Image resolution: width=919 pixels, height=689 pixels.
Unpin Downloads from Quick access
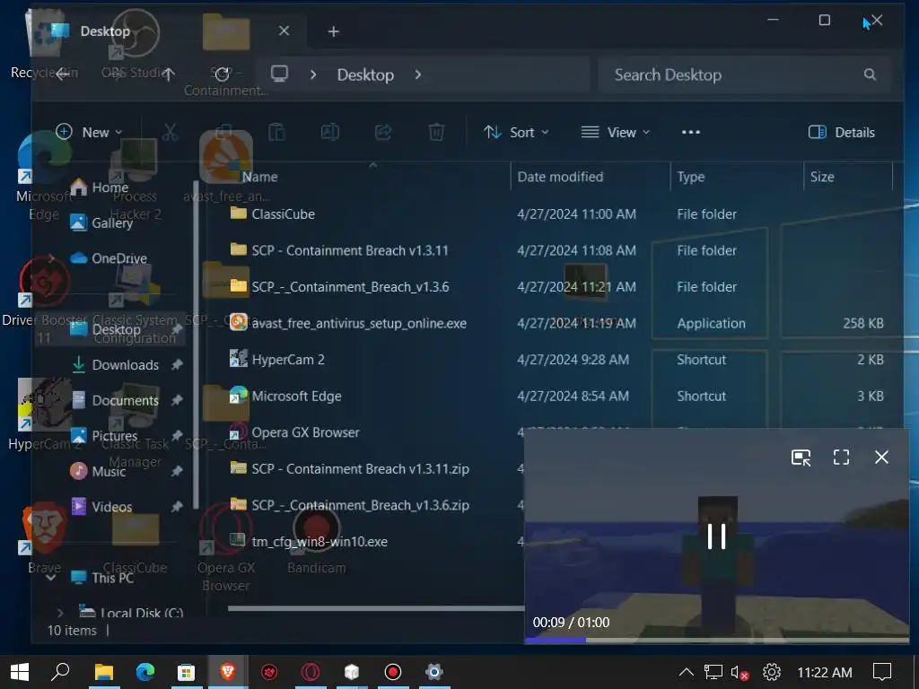[x=177, y=365]
